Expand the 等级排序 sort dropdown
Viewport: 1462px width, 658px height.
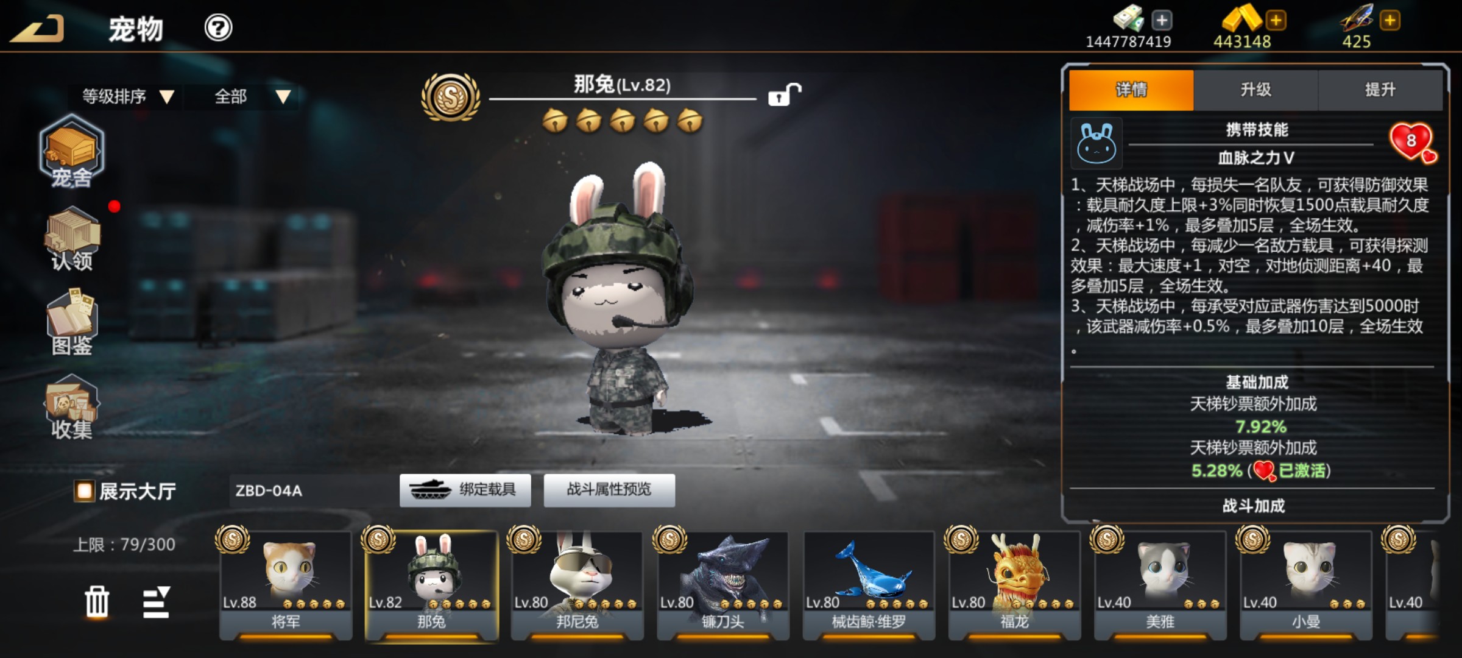pos(128,96)
